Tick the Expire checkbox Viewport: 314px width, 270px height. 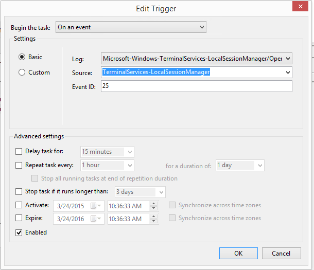(x=19, y=219)
